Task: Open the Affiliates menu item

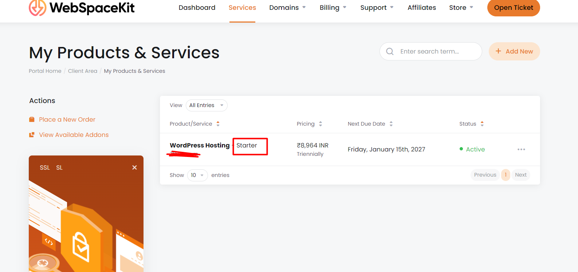Action: pyautogui.click(x=422, y=8)
